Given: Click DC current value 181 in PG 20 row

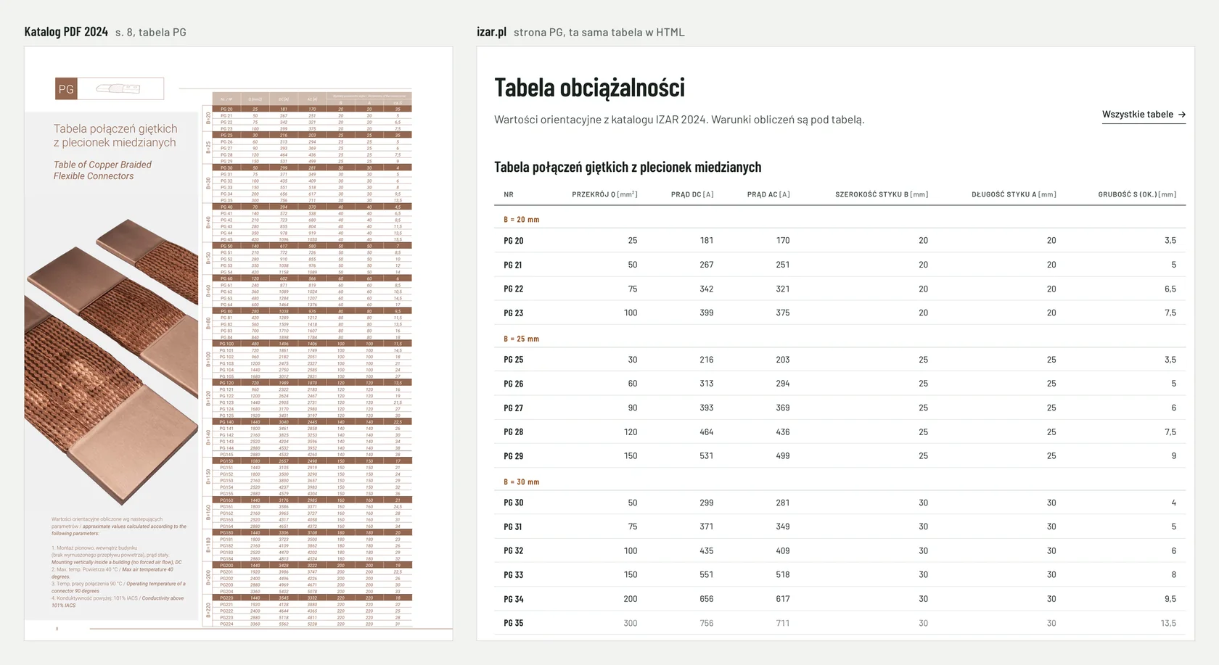Looking at the screenshot, I should click(x=707, y=241).
